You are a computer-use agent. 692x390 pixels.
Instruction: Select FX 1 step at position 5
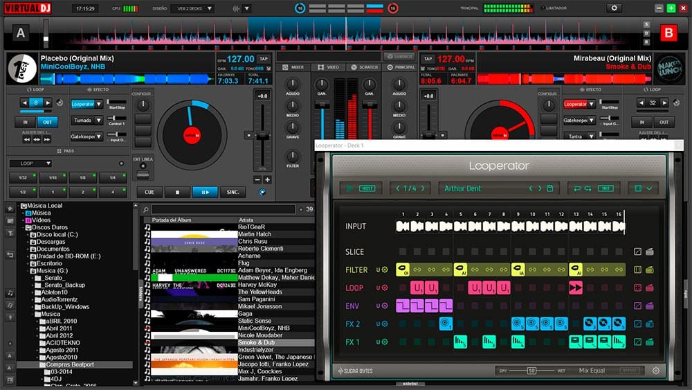click(x=460, y=342)
